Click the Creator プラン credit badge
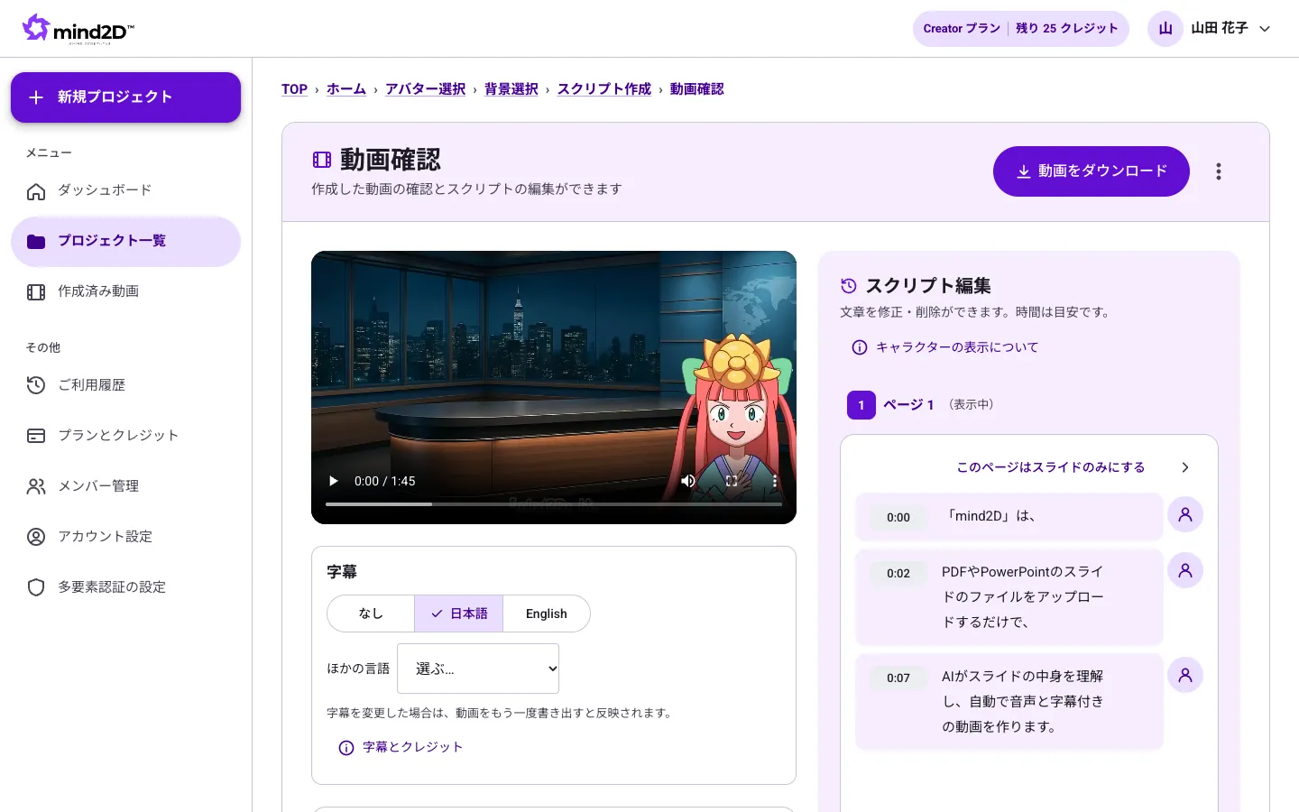Screen dimensions: 1299x812 pos(1020,29)
